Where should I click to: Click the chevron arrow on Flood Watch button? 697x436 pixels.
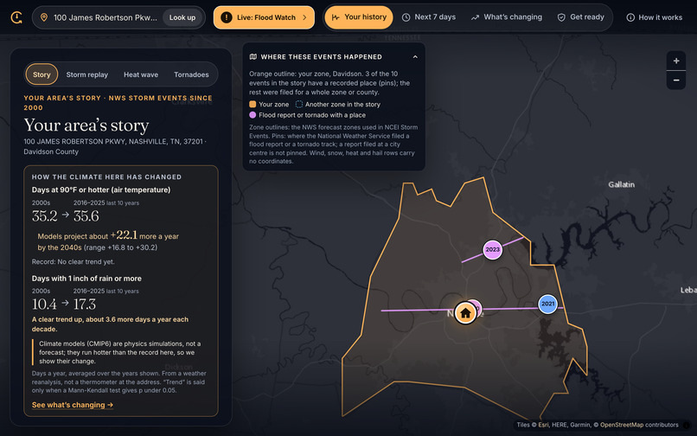tap(304, 17)
